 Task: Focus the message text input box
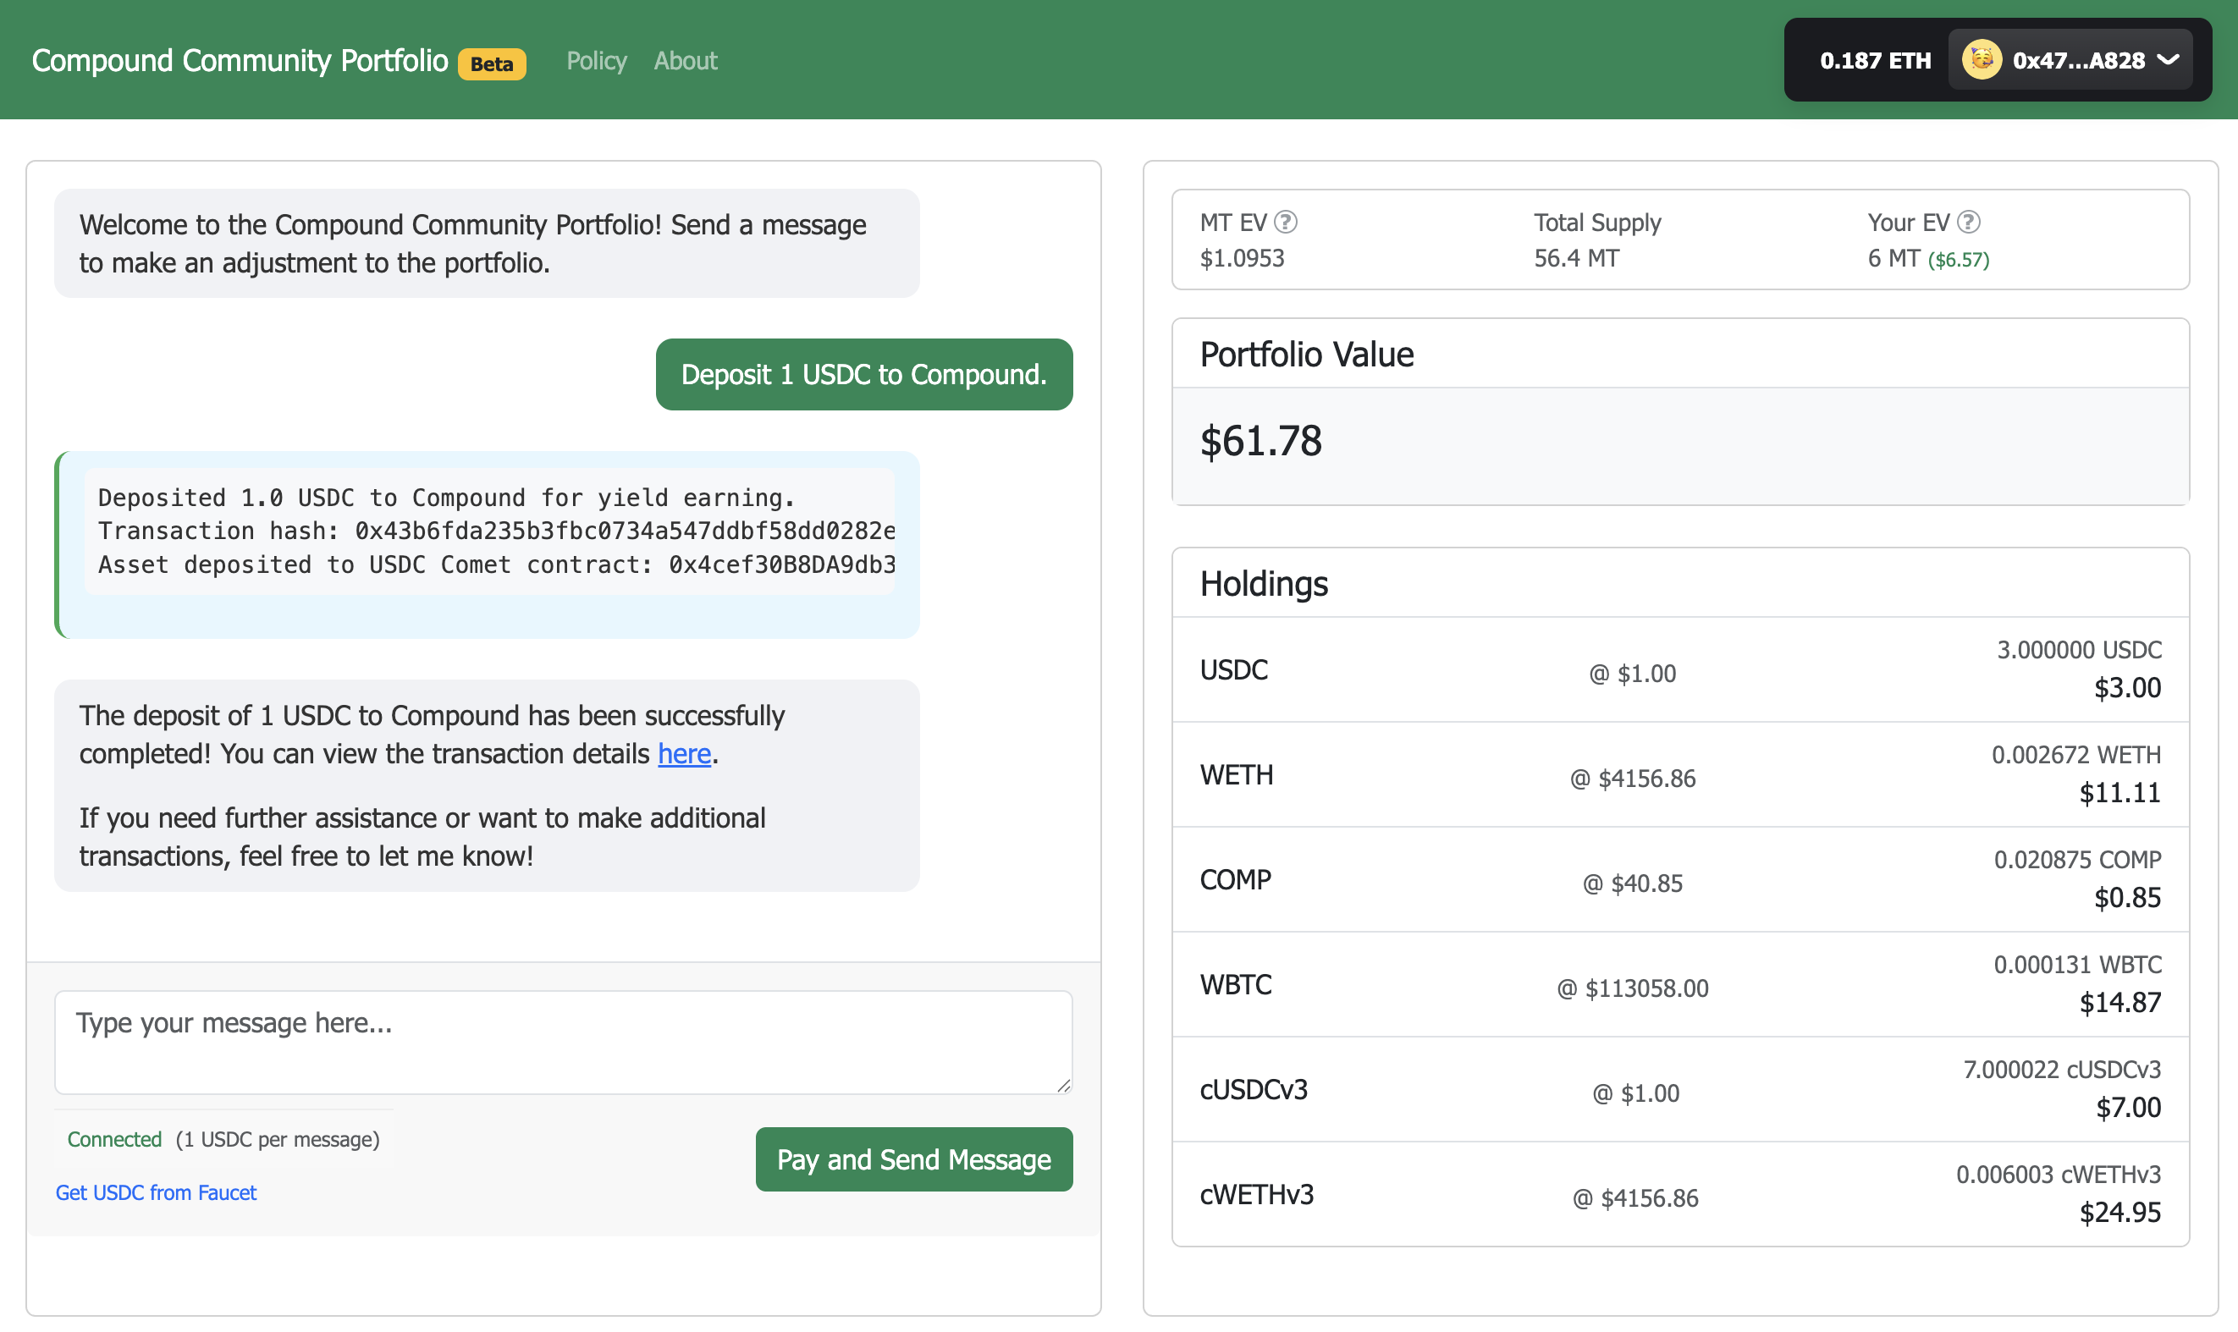tap(563, 1041)
